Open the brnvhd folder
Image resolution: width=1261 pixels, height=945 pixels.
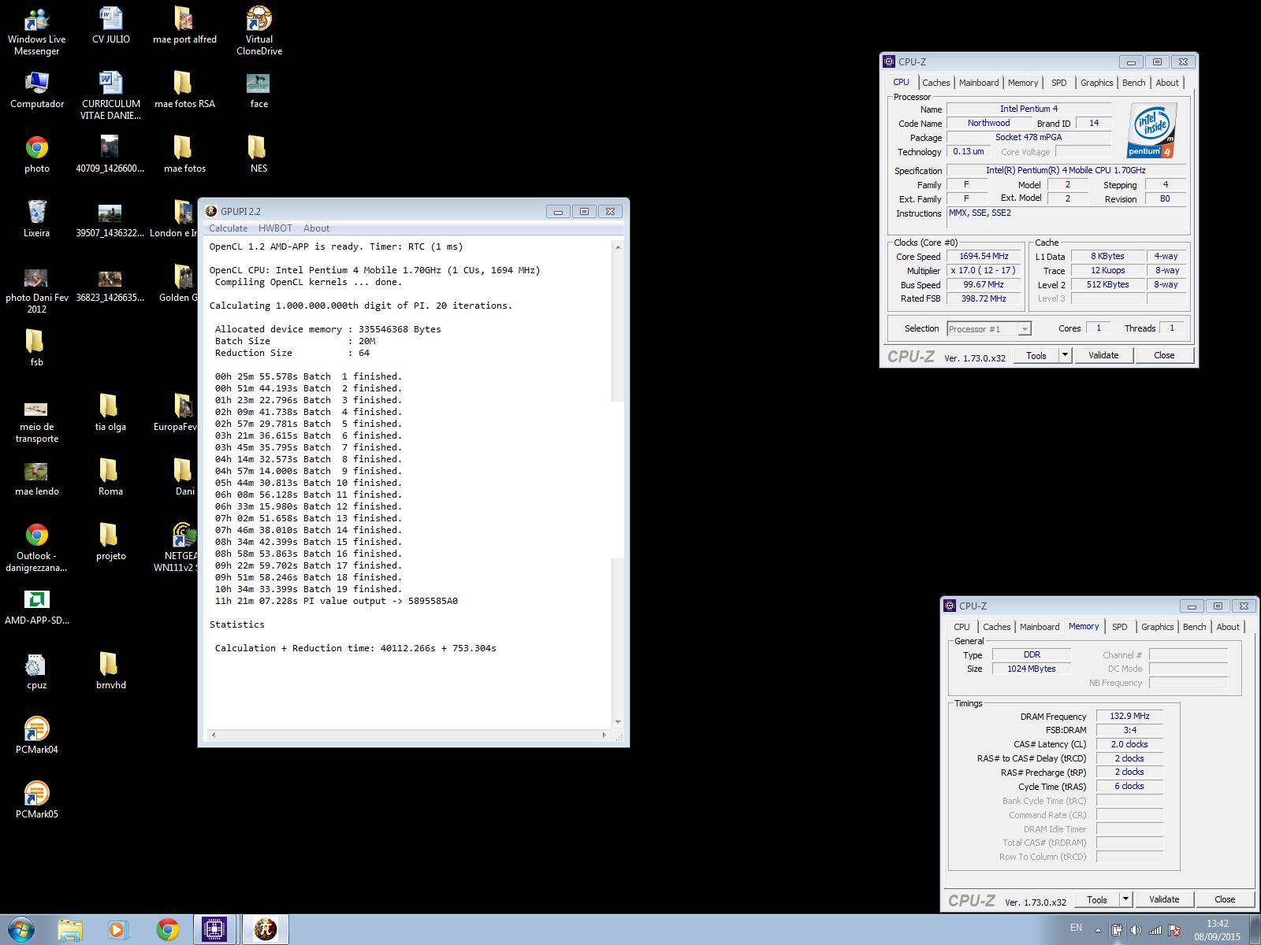110,671
